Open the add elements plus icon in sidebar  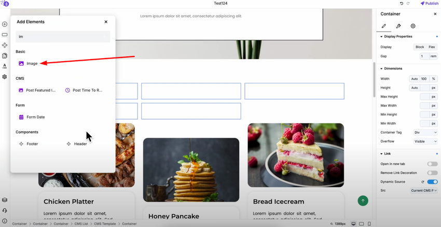pos(5,24)
